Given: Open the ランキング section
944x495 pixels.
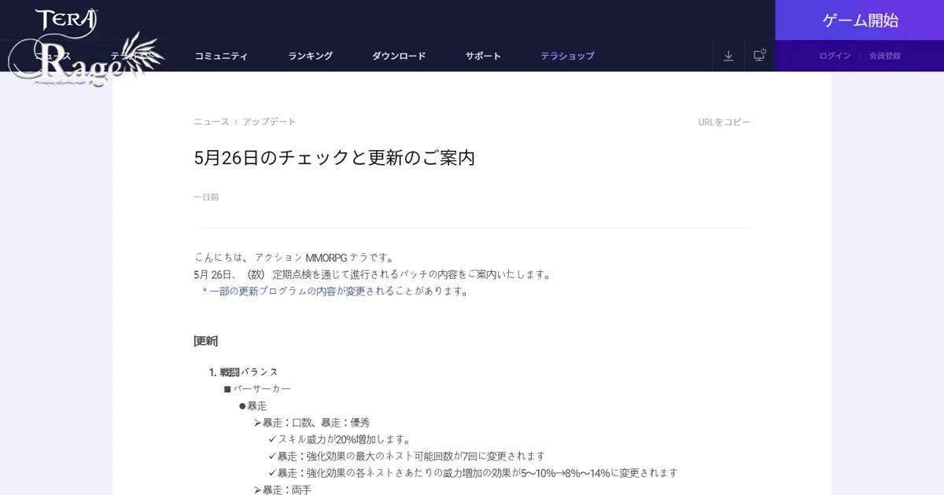Looking at the screenshot, I should click(x=310, y=56).
